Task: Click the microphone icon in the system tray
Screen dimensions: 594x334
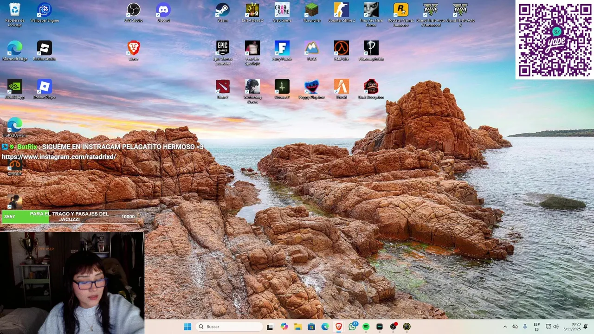Action: [525, 327]
